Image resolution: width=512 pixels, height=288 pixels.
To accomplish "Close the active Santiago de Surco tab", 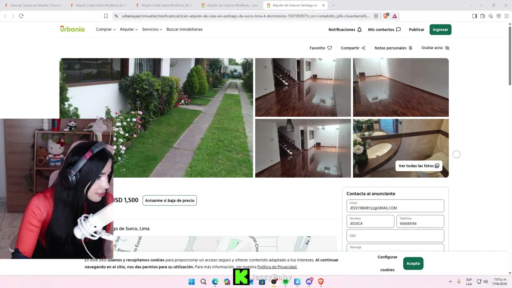I will point(323,5).
